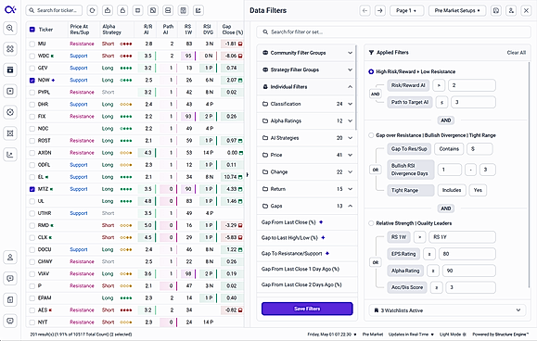Click the user share icon in Data Filters header
The height and width of the screenshot is (341, 537).
(511, 10)
